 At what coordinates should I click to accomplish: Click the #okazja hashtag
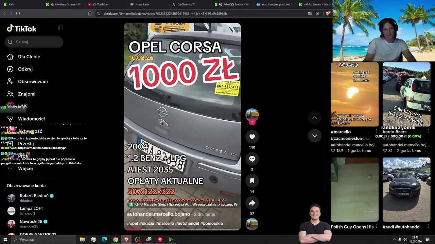[x=147, y=223]
